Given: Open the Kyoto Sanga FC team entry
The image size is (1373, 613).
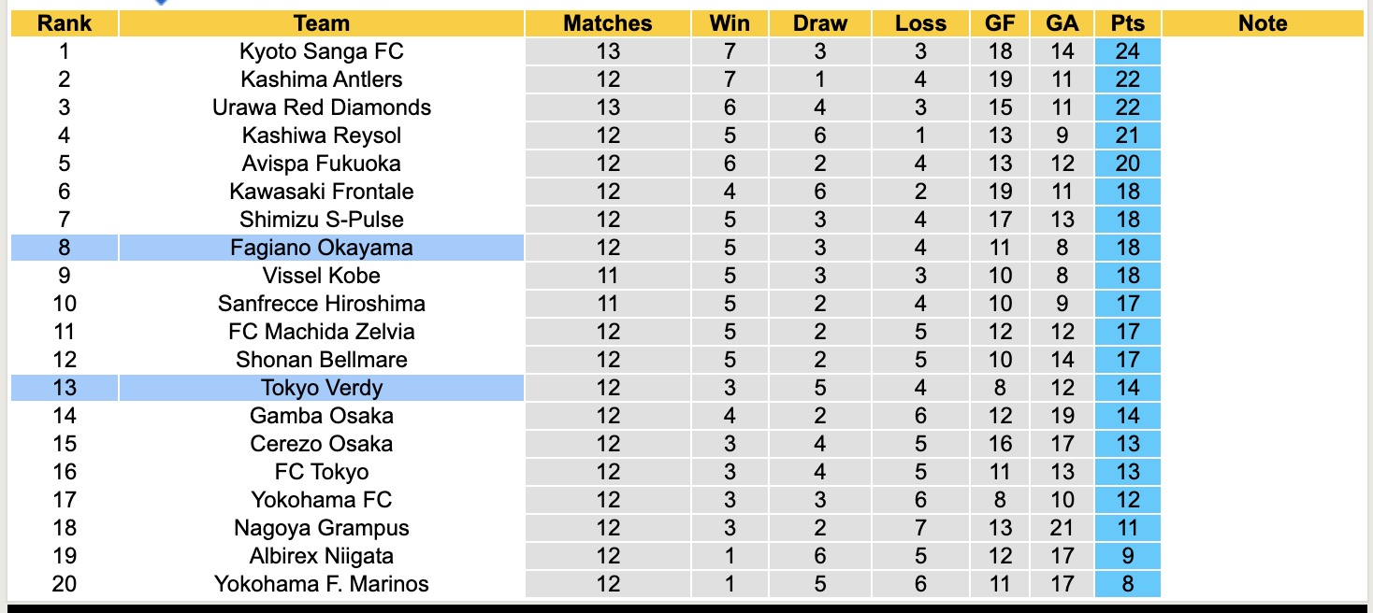Looking at the screenshot, I should (321, 51).
